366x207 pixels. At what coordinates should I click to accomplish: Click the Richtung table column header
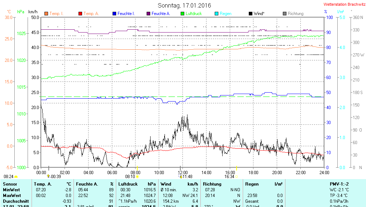[x=212, y=184]
